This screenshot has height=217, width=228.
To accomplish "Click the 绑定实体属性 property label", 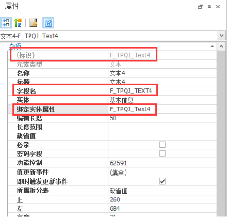I will (x=36, y=110).
